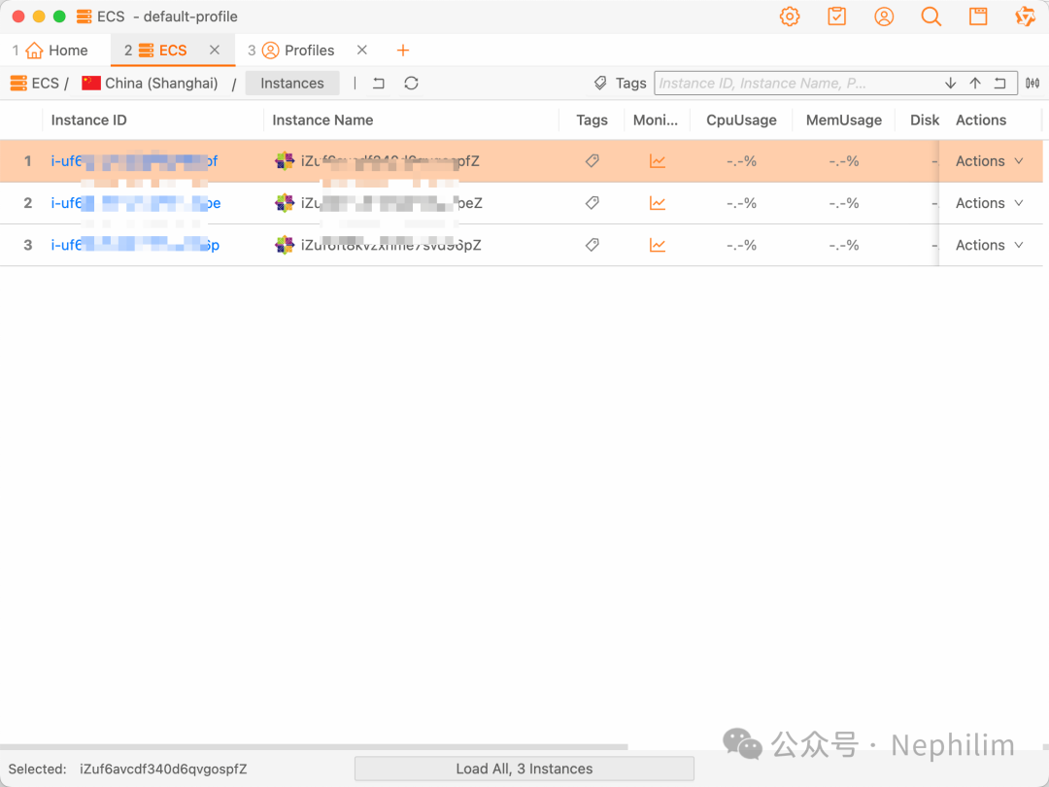Open the column settings sliders icon
Screen dimensions: 1049x787
tap(1032, 83)
